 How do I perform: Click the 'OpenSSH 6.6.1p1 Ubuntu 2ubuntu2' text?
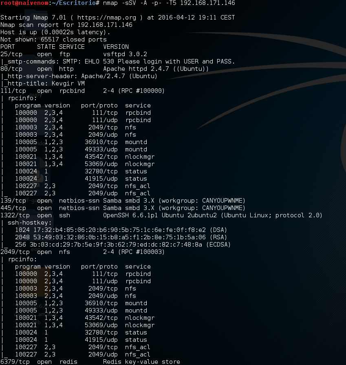160,215
